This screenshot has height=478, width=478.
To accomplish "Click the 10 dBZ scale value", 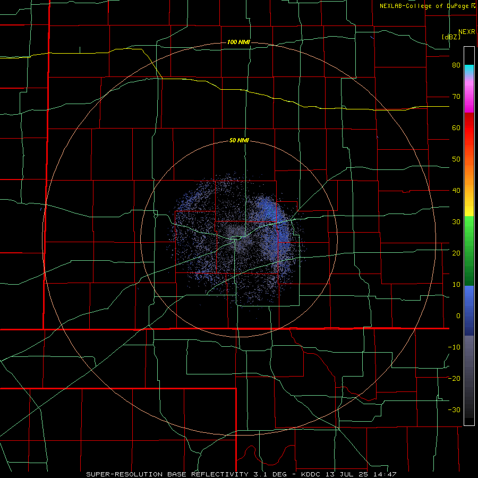I will tap(456, 285).
